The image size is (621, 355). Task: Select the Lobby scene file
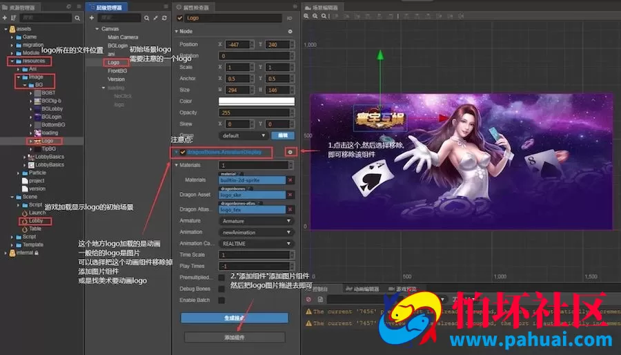pos(36,221)
